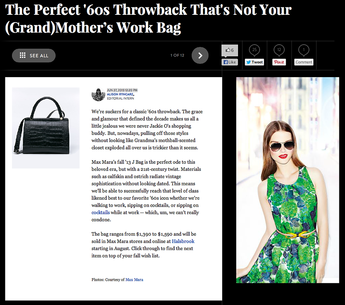Click the black crocodile handbag image
Image resolution: width=345 pixels, height=305 pixels.
pos(46,128)
